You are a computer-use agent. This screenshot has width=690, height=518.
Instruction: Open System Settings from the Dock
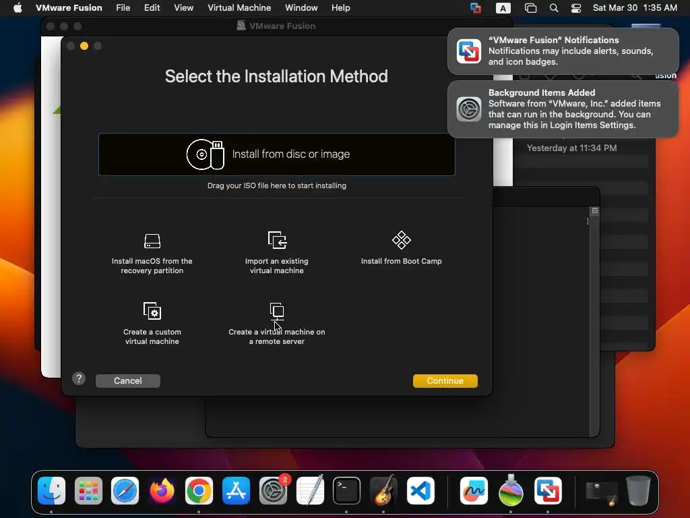click(x=273, y=490)
